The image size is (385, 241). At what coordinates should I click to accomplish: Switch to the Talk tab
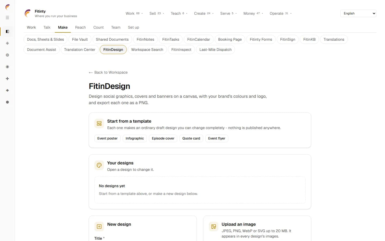coord(47,27)
